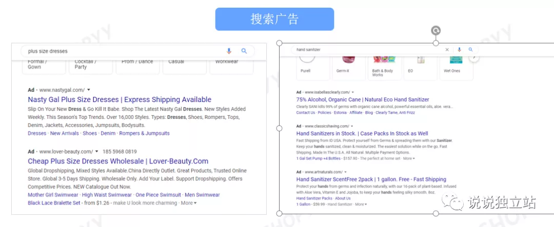Click the 1 Gallon price link
Viewport: 554px width, 227px height.
click(x=303, y=204)
